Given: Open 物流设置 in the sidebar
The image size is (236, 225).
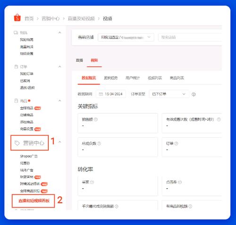Looking at the screenshot, I should pyautogui.click(x=26, y=53).
